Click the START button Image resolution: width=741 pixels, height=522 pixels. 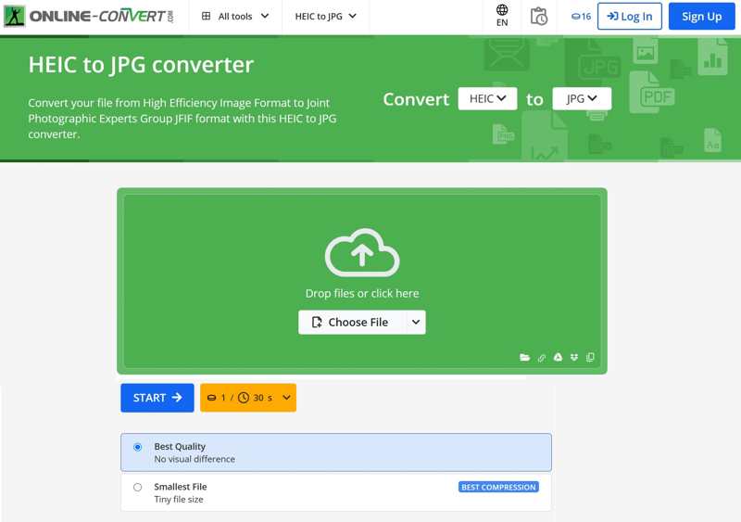(157, 398)
